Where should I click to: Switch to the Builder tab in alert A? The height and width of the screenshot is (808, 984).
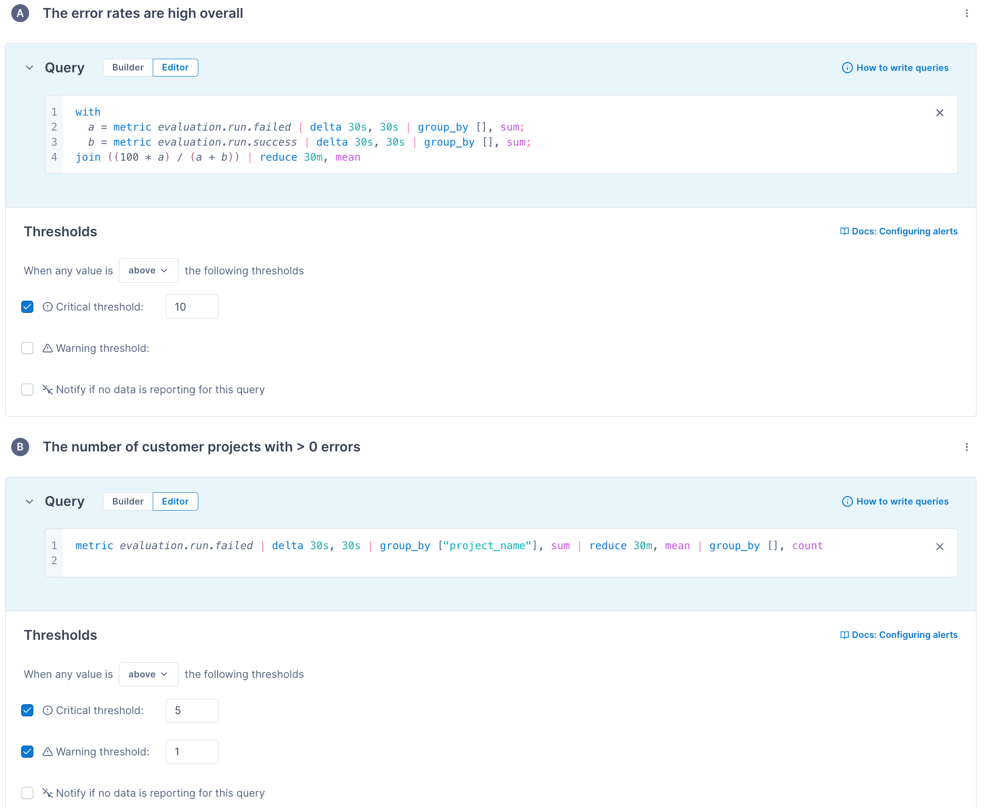127,67
